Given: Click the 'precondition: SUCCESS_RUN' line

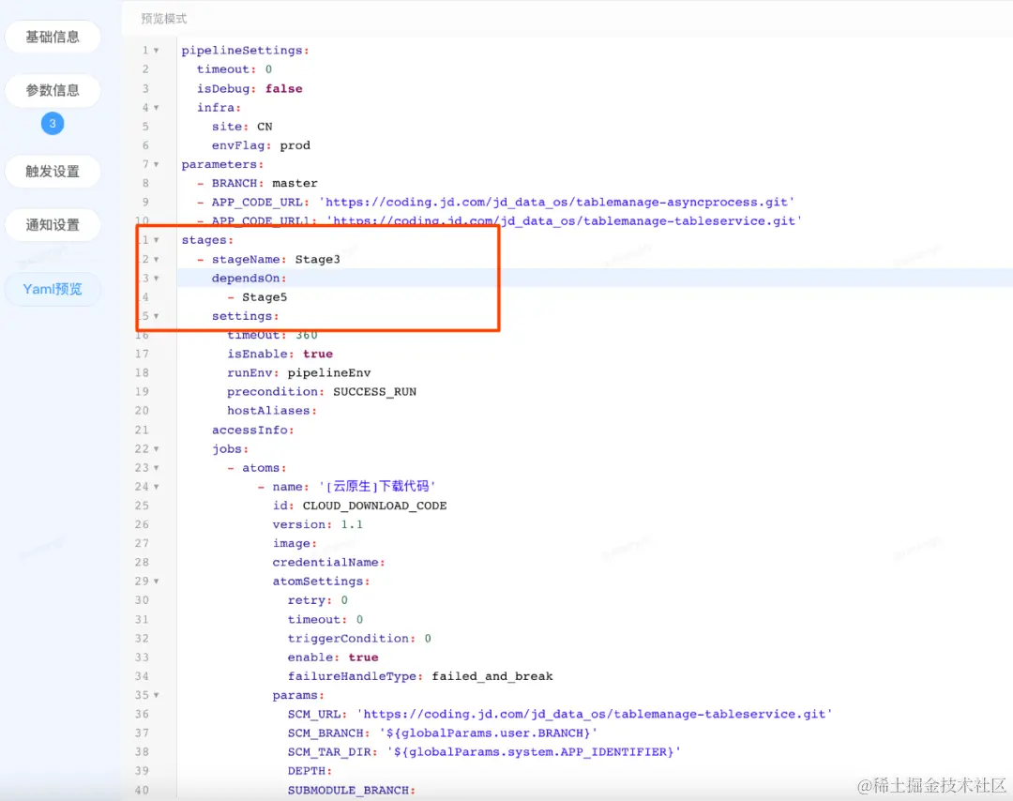Looking at the screenshot, I should [322, 391].
